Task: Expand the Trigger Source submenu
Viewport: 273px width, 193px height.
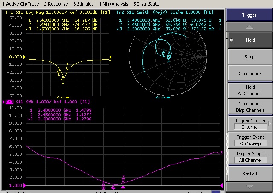Action: pos(250,124)
